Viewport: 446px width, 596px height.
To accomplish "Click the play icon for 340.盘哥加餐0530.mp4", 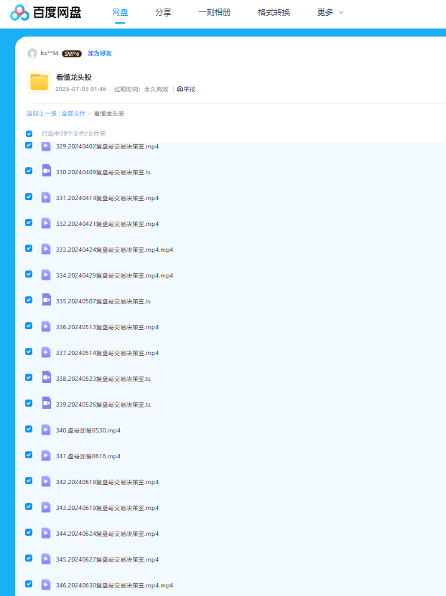I will (46, 430).
